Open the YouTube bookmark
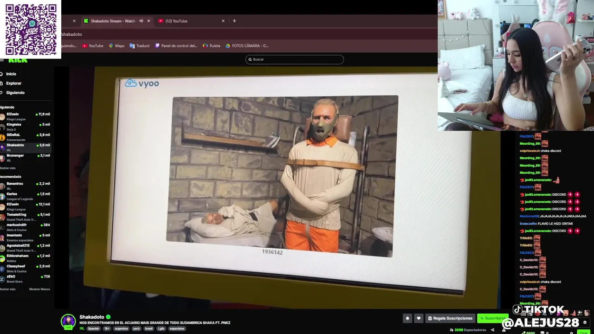Viewport: 594px width, 334px height. coord(93,46)
